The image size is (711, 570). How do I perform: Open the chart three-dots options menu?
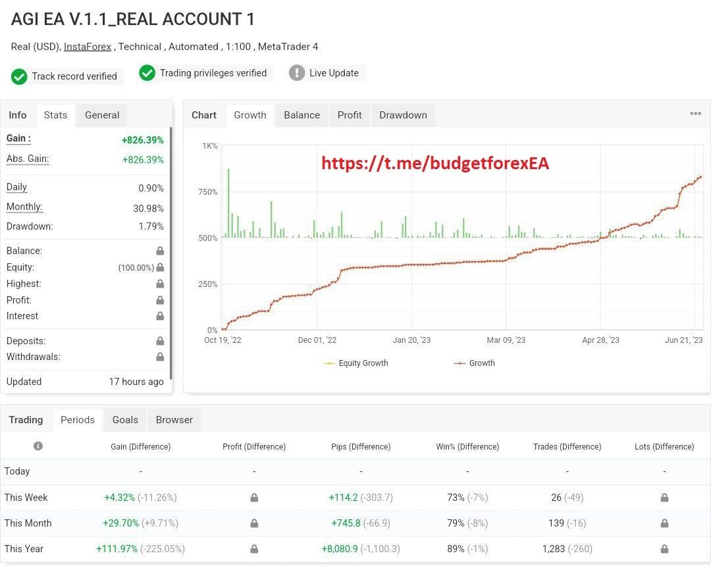point(695,114)
